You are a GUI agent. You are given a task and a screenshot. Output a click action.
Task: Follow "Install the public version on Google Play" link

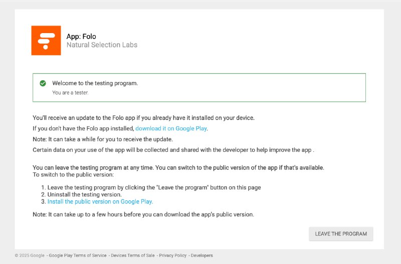[x=100, y=201]
